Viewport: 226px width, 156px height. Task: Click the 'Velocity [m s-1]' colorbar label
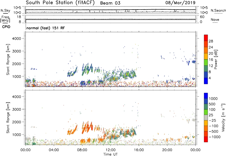(x=223, y=117)
